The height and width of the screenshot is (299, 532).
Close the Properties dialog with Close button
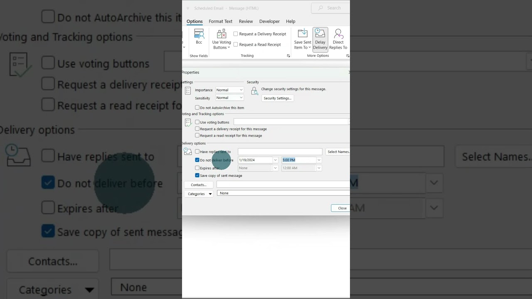click(340, 208)
